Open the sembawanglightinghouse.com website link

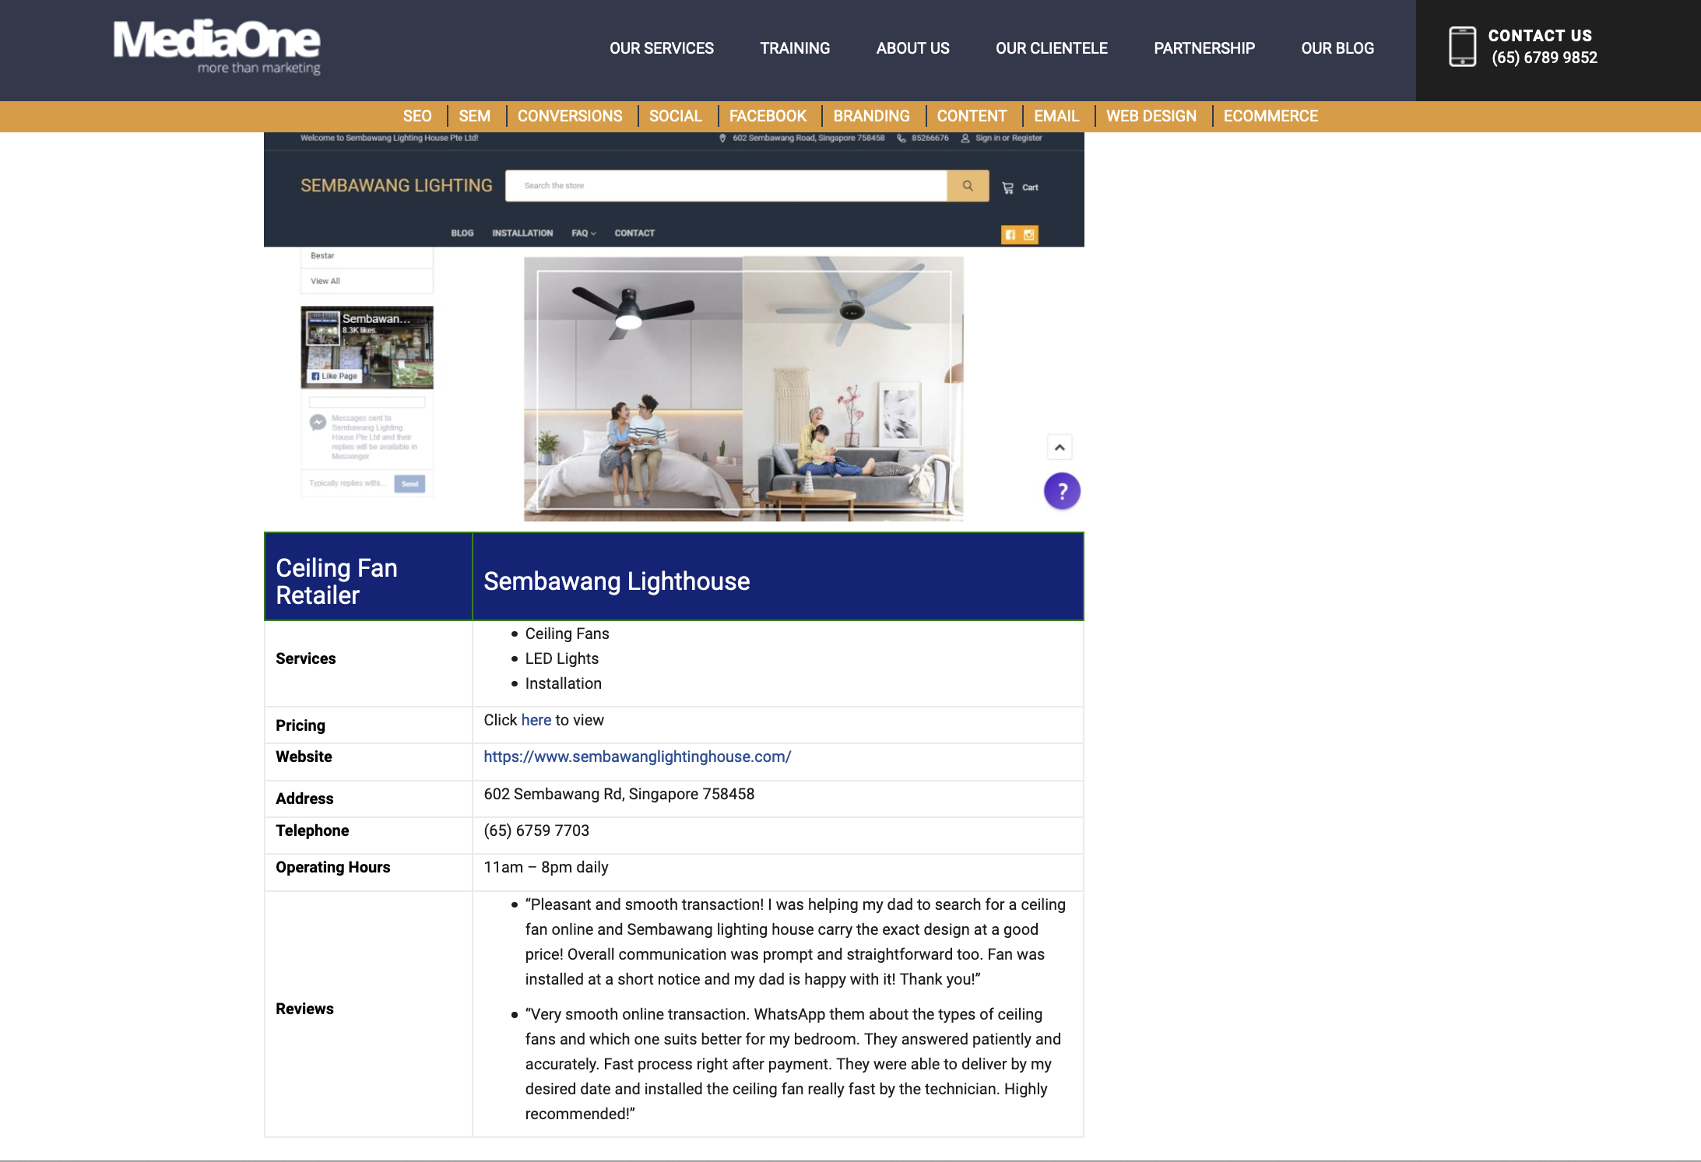click(x=637, y=757)
